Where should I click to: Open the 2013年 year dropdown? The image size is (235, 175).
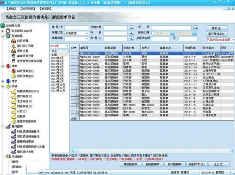tap(67, 46)
